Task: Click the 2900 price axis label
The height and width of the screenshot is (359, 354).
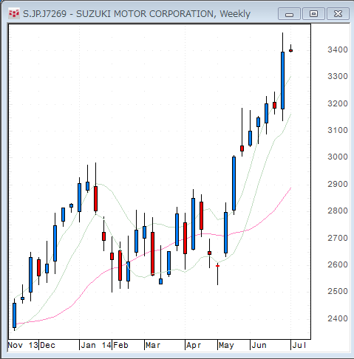Action: 338,184
